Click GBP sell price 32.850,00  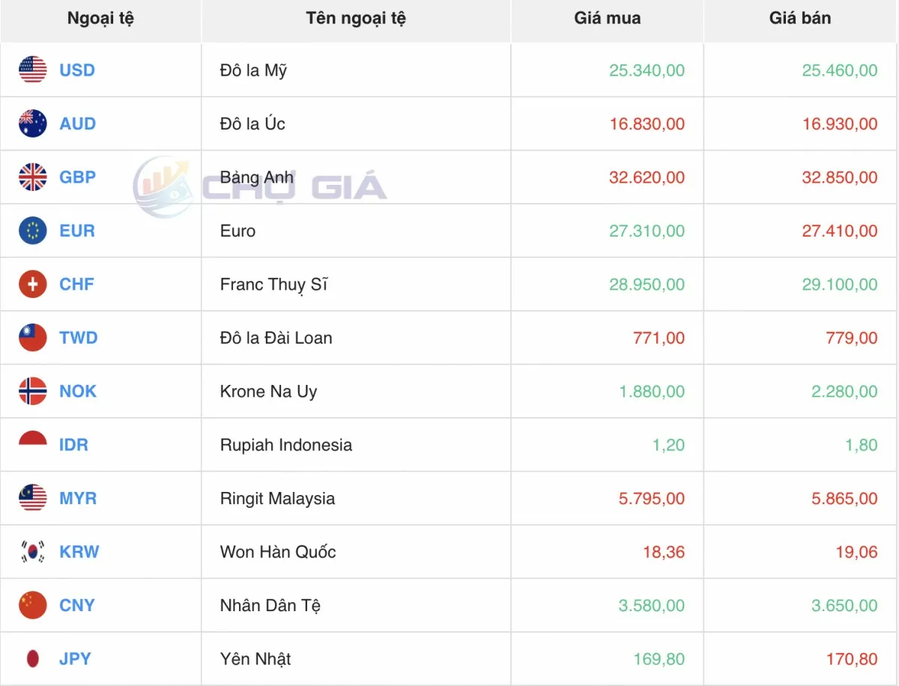840,177
